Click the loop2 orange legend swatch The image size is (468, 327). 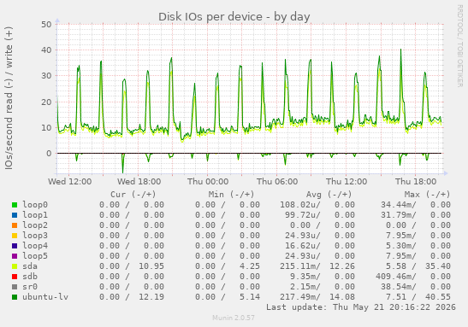point(15,225)
